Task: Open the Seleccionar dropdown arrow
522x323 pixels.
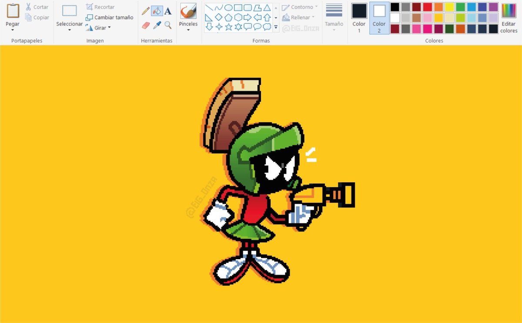Action: click(x=69, y=30)
